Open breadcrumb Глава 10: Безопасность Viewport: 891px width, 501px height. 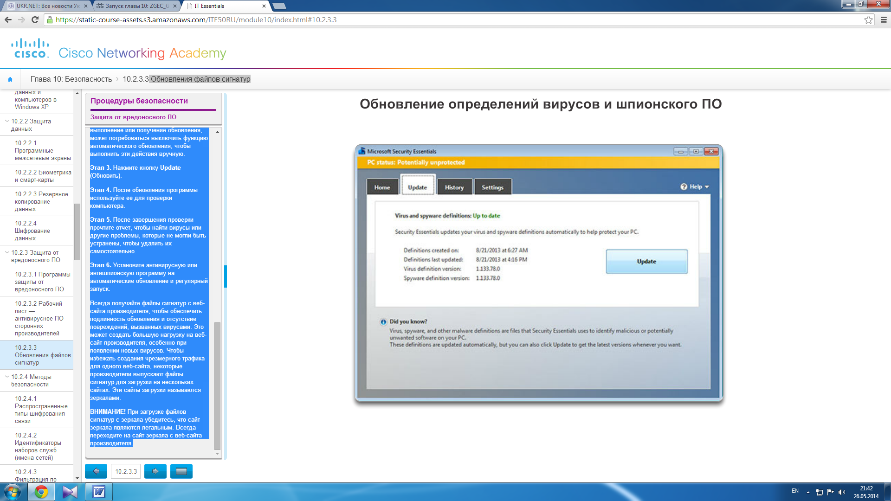(71, 79)
